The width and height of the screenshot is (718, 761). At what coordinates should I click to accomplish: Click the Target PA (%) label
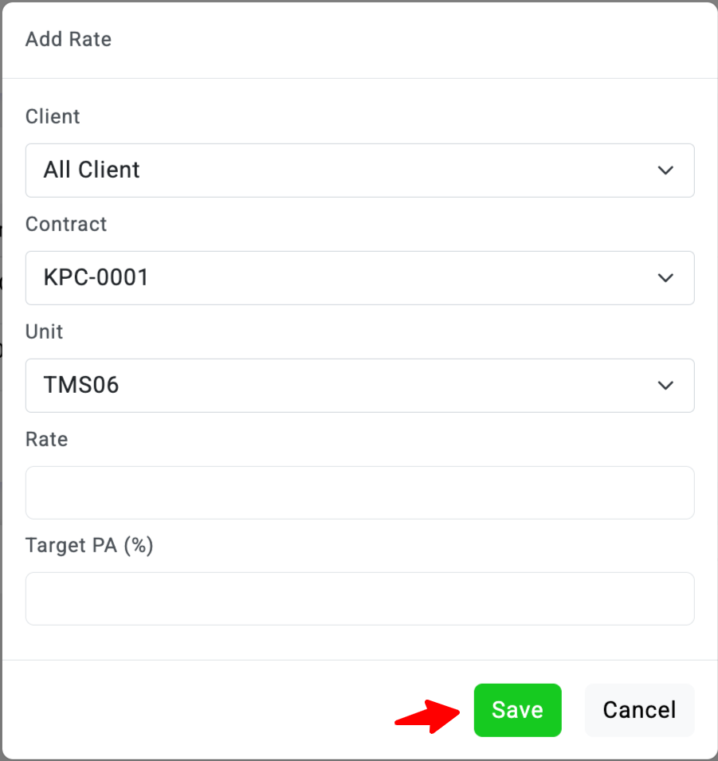[89, 546]
